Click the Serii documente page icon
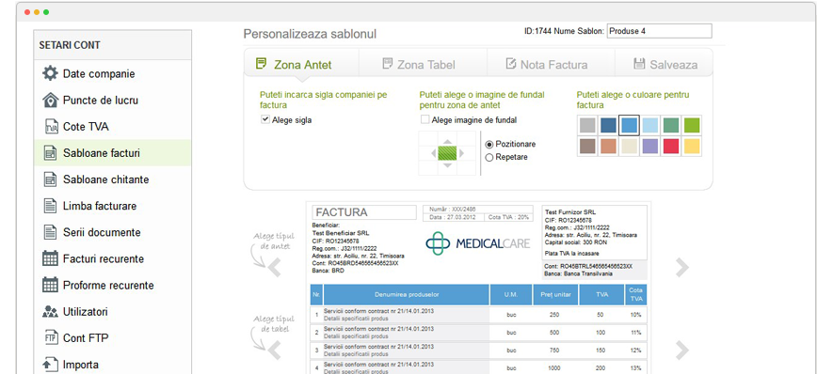The height and width of the screenshot is (374, 833). point(51,232)
